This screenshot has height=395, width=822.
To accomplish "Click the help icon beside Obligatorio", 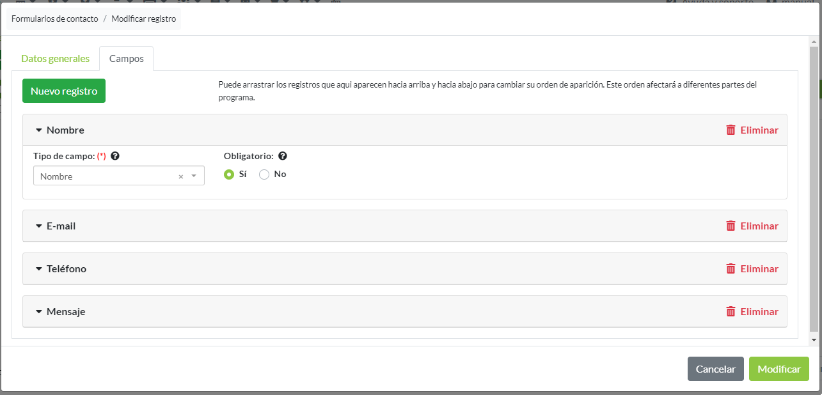I will click(283, 156).
